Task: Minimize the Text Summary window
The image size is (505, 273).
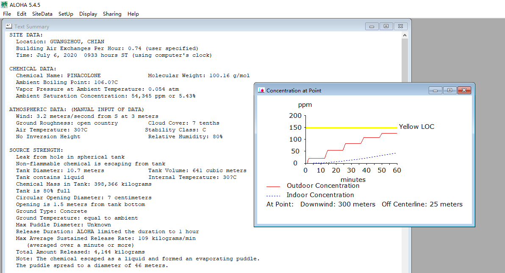Action: 372,26
